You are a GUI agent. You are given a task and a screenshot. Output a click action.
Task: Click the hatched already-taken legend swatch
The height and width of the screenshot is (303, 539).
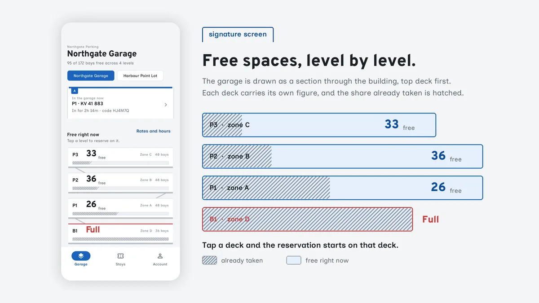210,260
